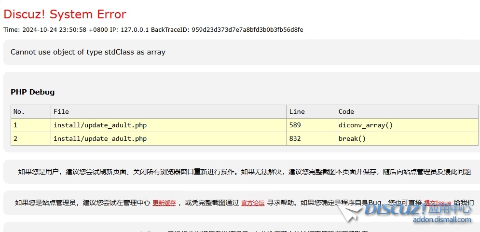Click the Code column header
The height and width of the screenshot is (232, 480).
[346, 112]
